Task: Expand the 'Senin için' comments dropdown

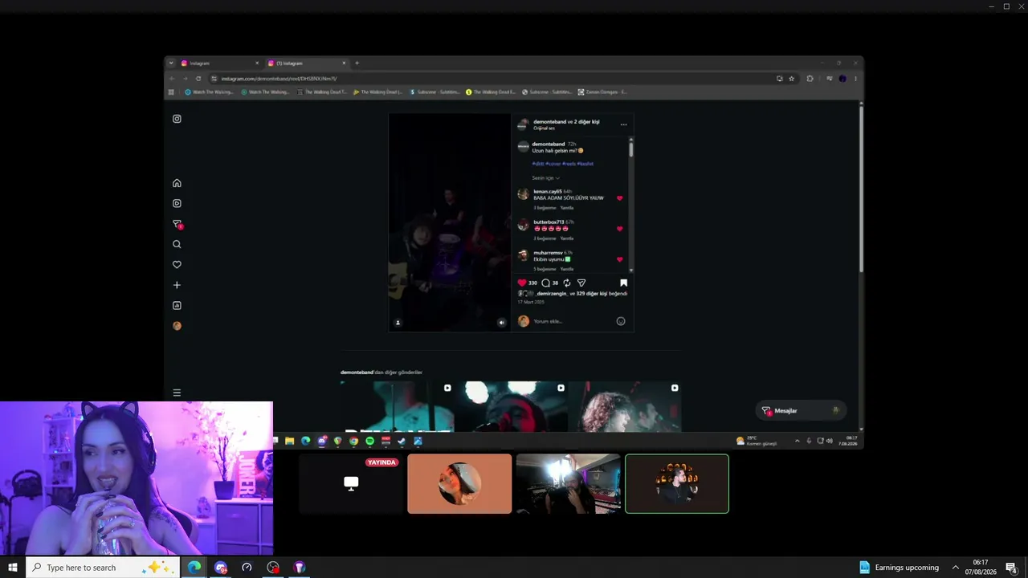Action: pyautogui.click(x=545, y=178)
